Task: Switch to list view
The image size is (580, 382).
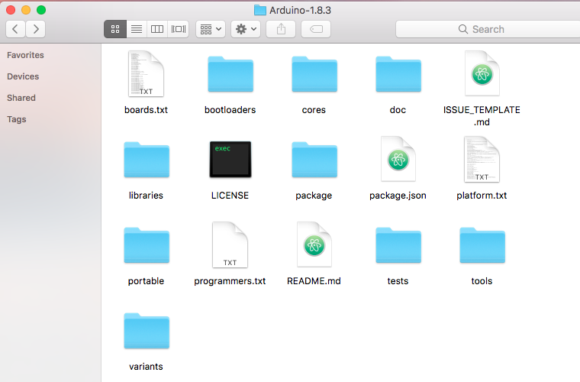Action: [137, 29]
